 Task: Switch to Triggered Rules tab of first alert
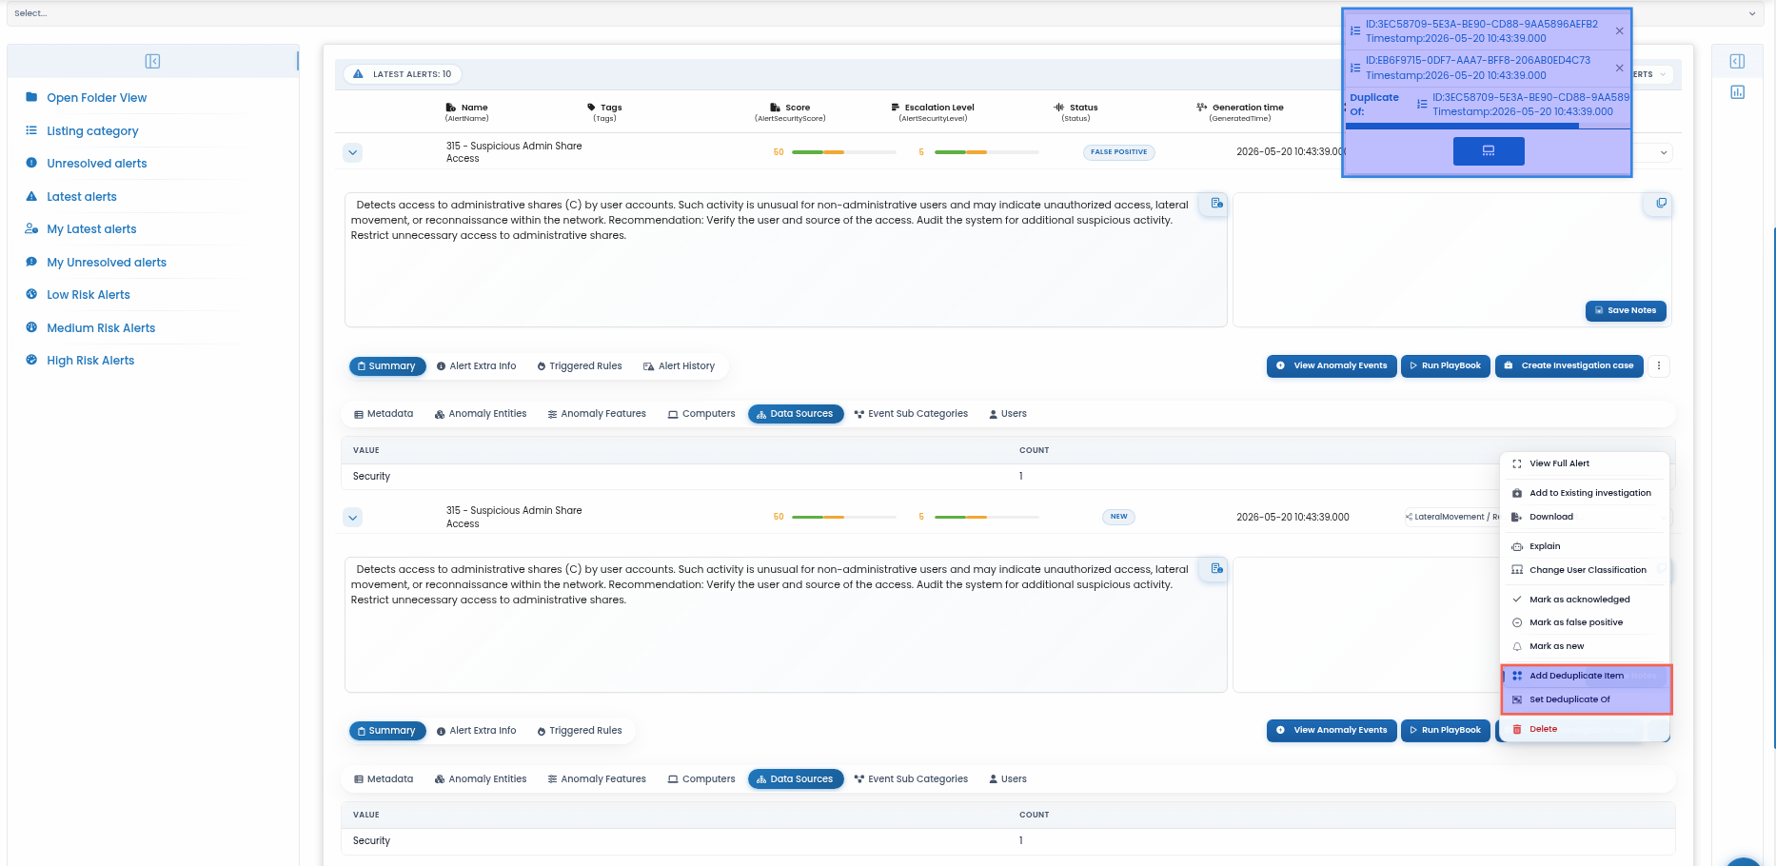coord(580,366)
